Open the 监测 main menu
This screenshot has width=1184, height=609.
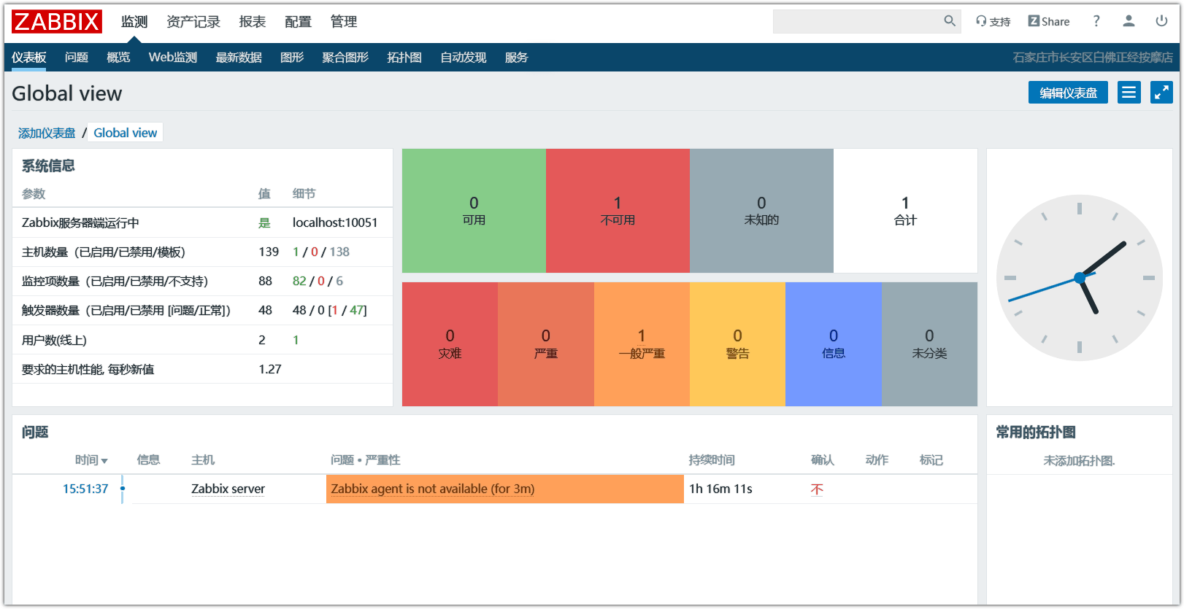point(134,22)
